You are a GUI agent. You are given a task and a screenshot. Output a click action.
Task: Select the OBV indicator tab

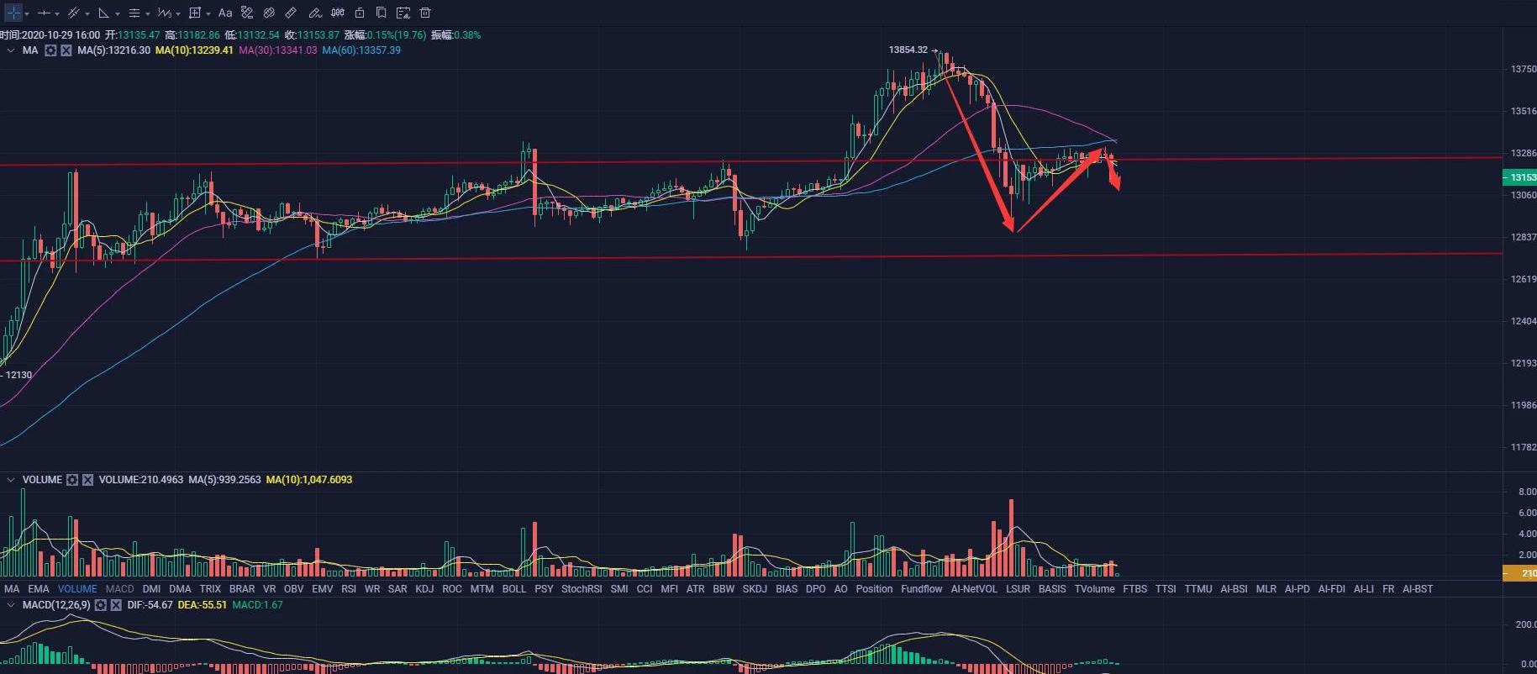pyautogui.click(x=294, y=589)
